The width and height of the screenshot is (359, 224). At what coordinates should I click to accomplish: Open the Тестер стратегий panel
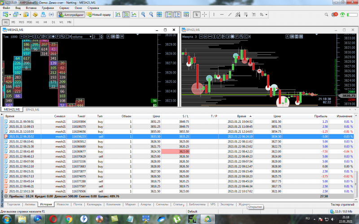342,205
